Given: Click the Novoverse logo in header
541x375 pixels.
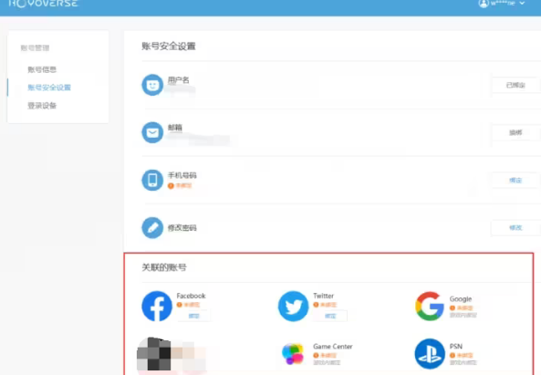Looking at the screenshot, I should pyautogui.click(x=43, y=4).
